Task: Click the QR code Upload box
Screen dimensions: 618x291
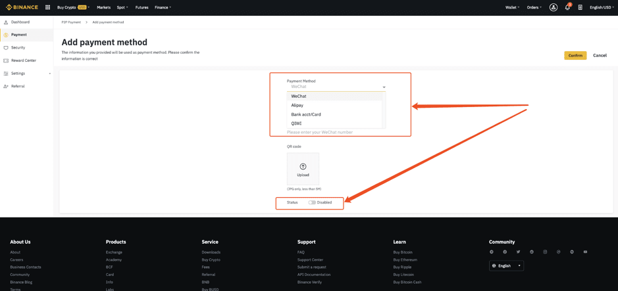Action: [303, 169]
